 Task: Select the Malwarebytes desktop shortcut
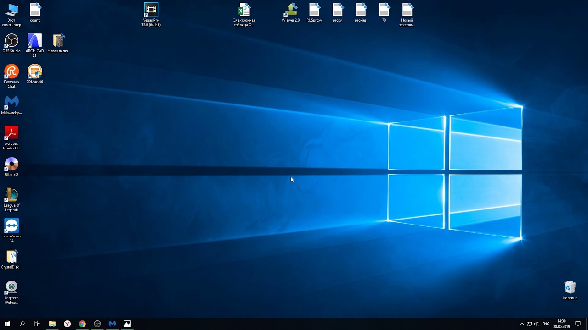pyautogui.click(x=11, y=105)
